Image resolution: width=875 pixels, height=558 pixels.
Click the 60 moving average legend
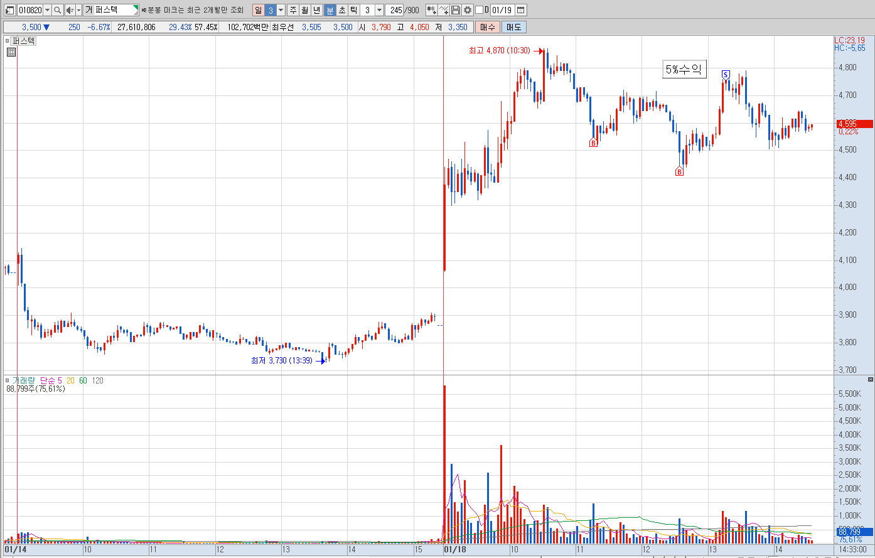click(83, 380)
